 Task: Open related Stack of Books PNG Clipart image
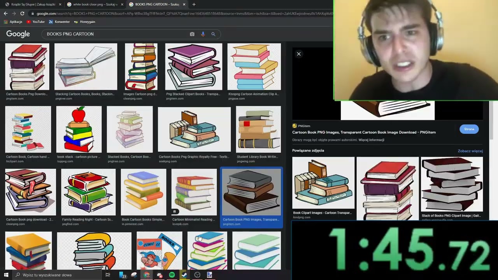(x=452, y=184)
